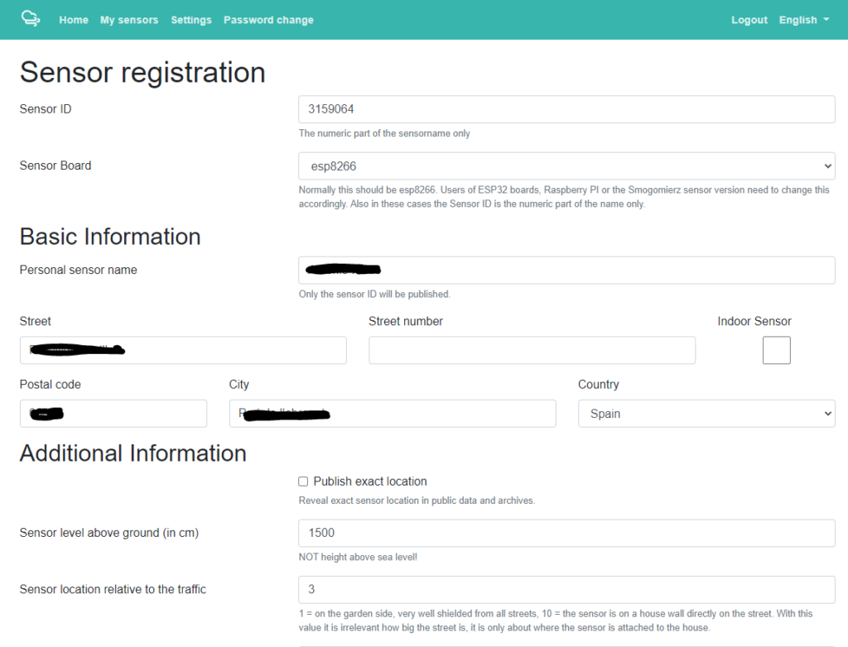Viewport: 848px width, 647px height.
Task: Click the Logout link
Action: click(x=749, y=20)
